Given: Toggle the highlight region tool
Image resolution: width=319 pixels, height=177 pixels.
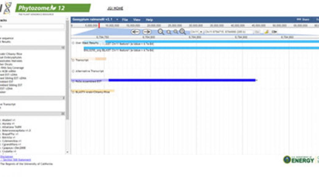Looking at the screenshot, I should [x=266, y=32].
